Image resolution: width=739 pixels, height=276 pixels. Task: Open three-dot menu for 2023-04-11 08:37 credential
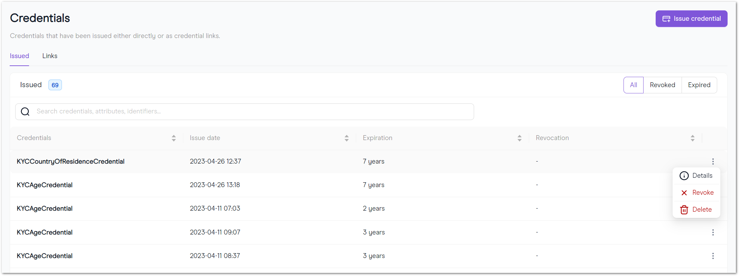[x=713, y=256]
